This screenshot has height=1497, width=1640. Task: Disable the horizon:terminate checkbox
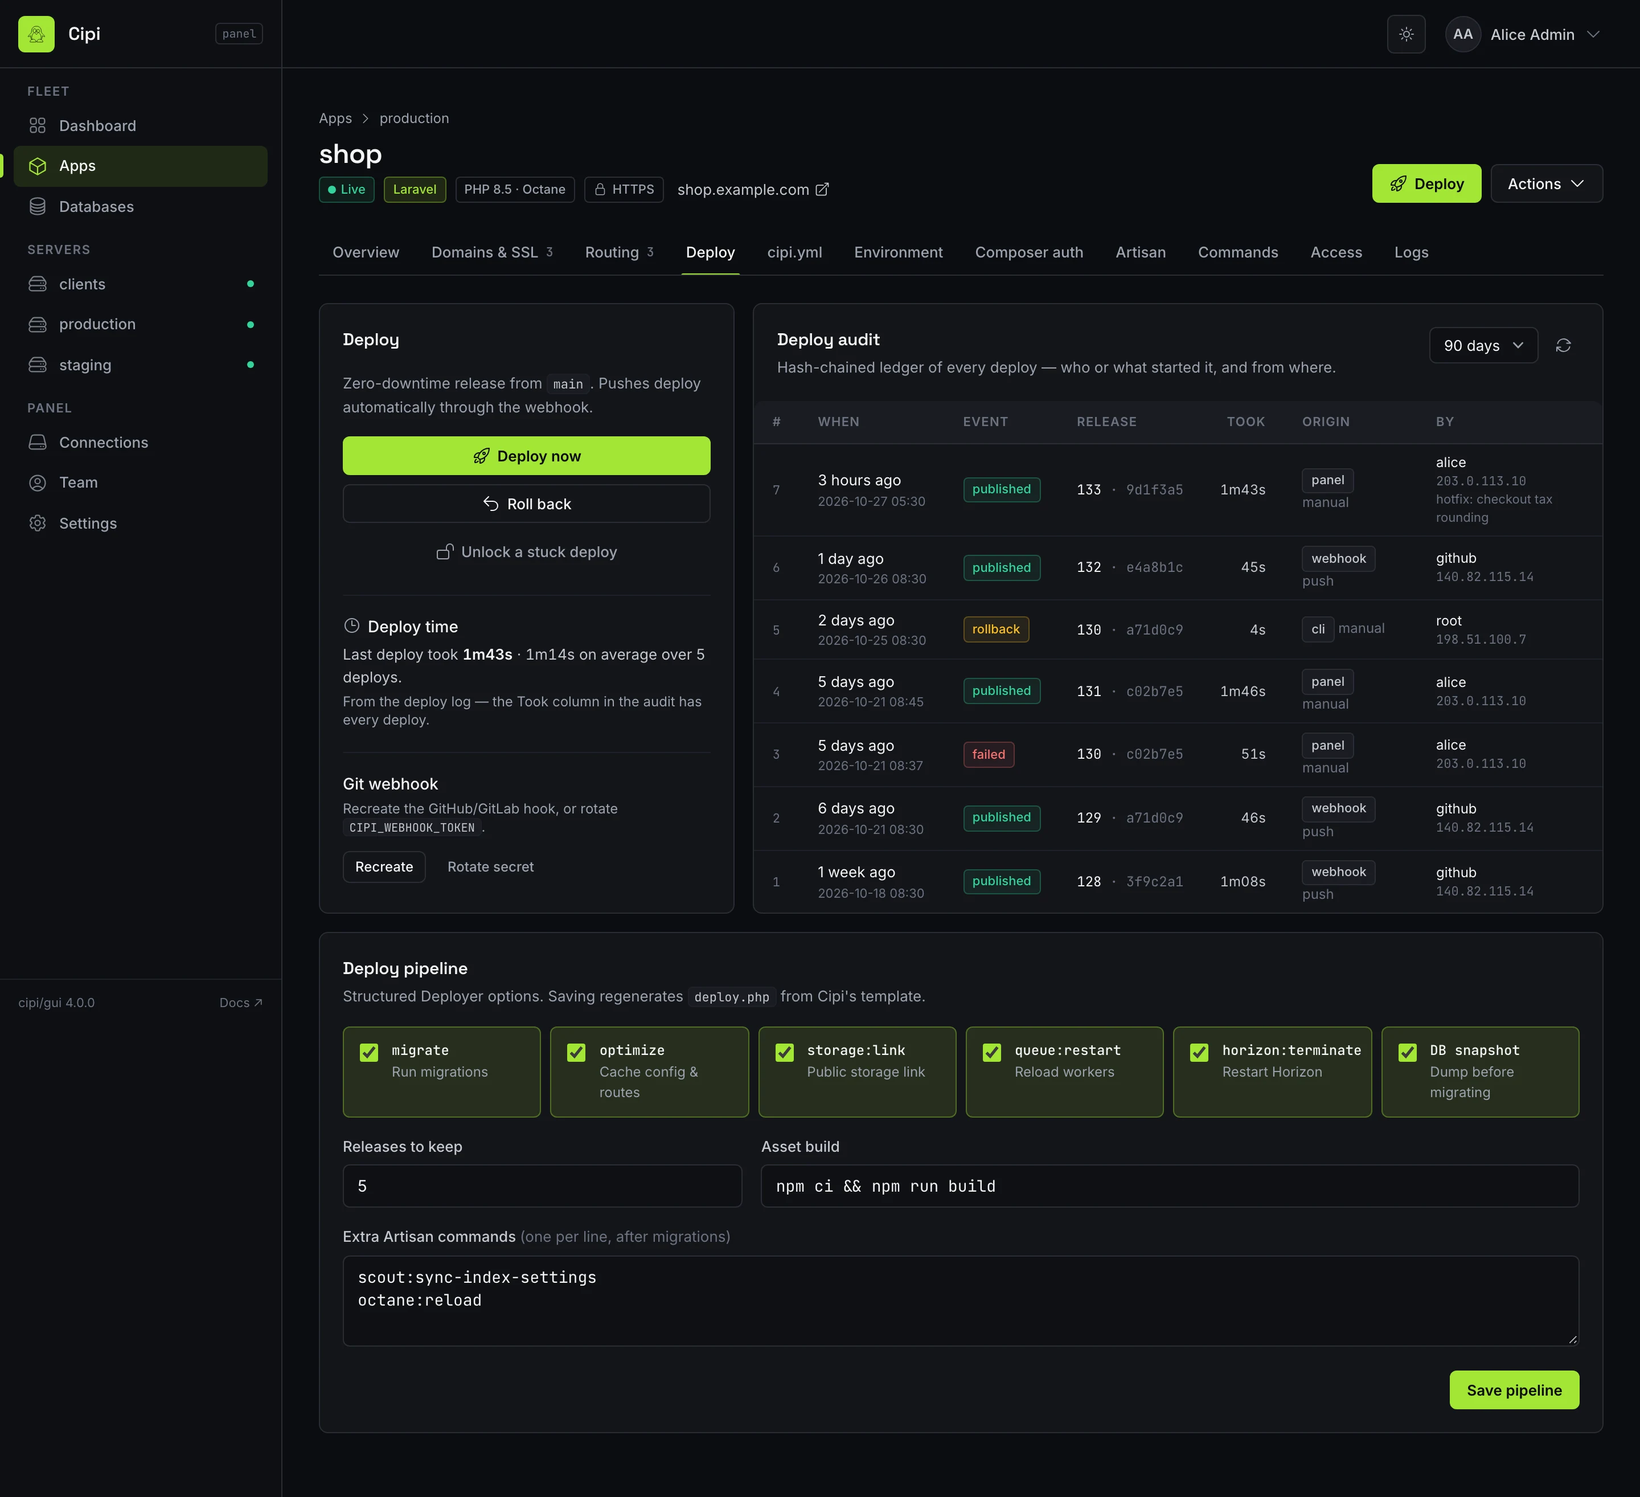pos(1199,1052)
